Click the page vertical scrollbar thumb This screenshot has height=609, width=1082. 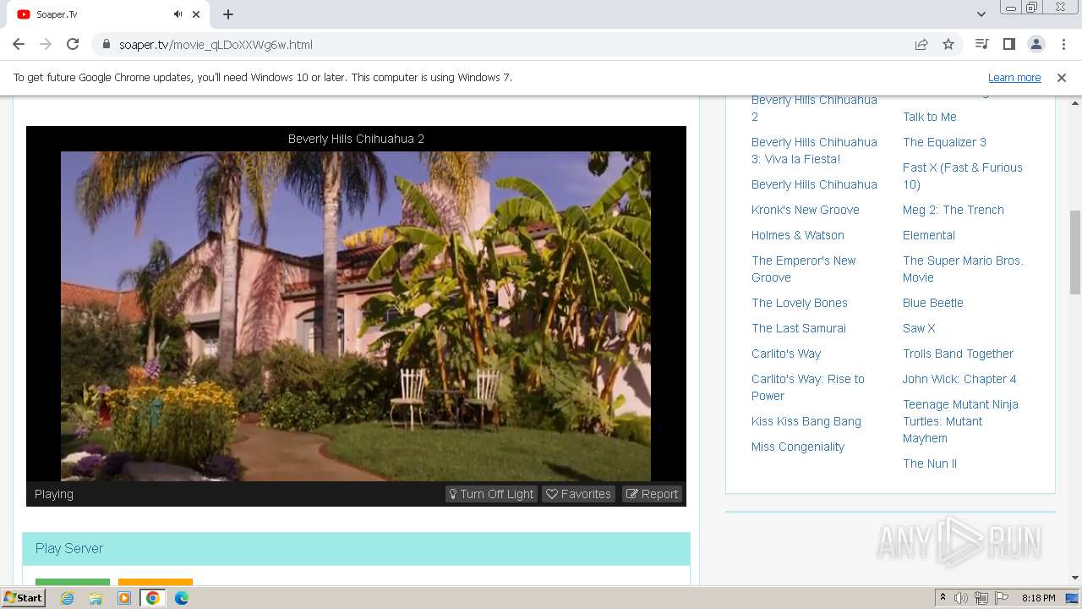[x=1075, y=252]
